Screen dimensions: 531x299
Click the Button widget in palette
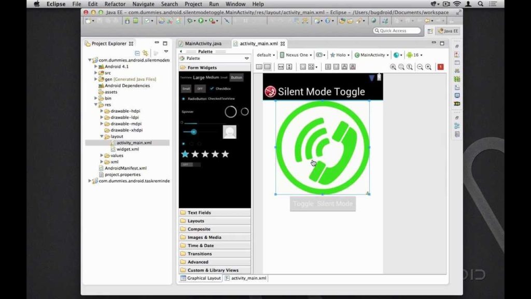(x=236, y=78)
